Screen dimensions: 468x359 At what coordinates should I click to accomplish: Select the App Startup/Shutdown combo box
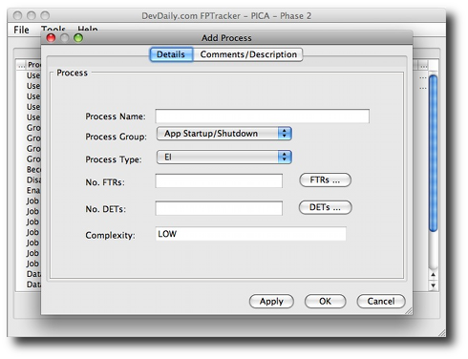click(224, 134)
